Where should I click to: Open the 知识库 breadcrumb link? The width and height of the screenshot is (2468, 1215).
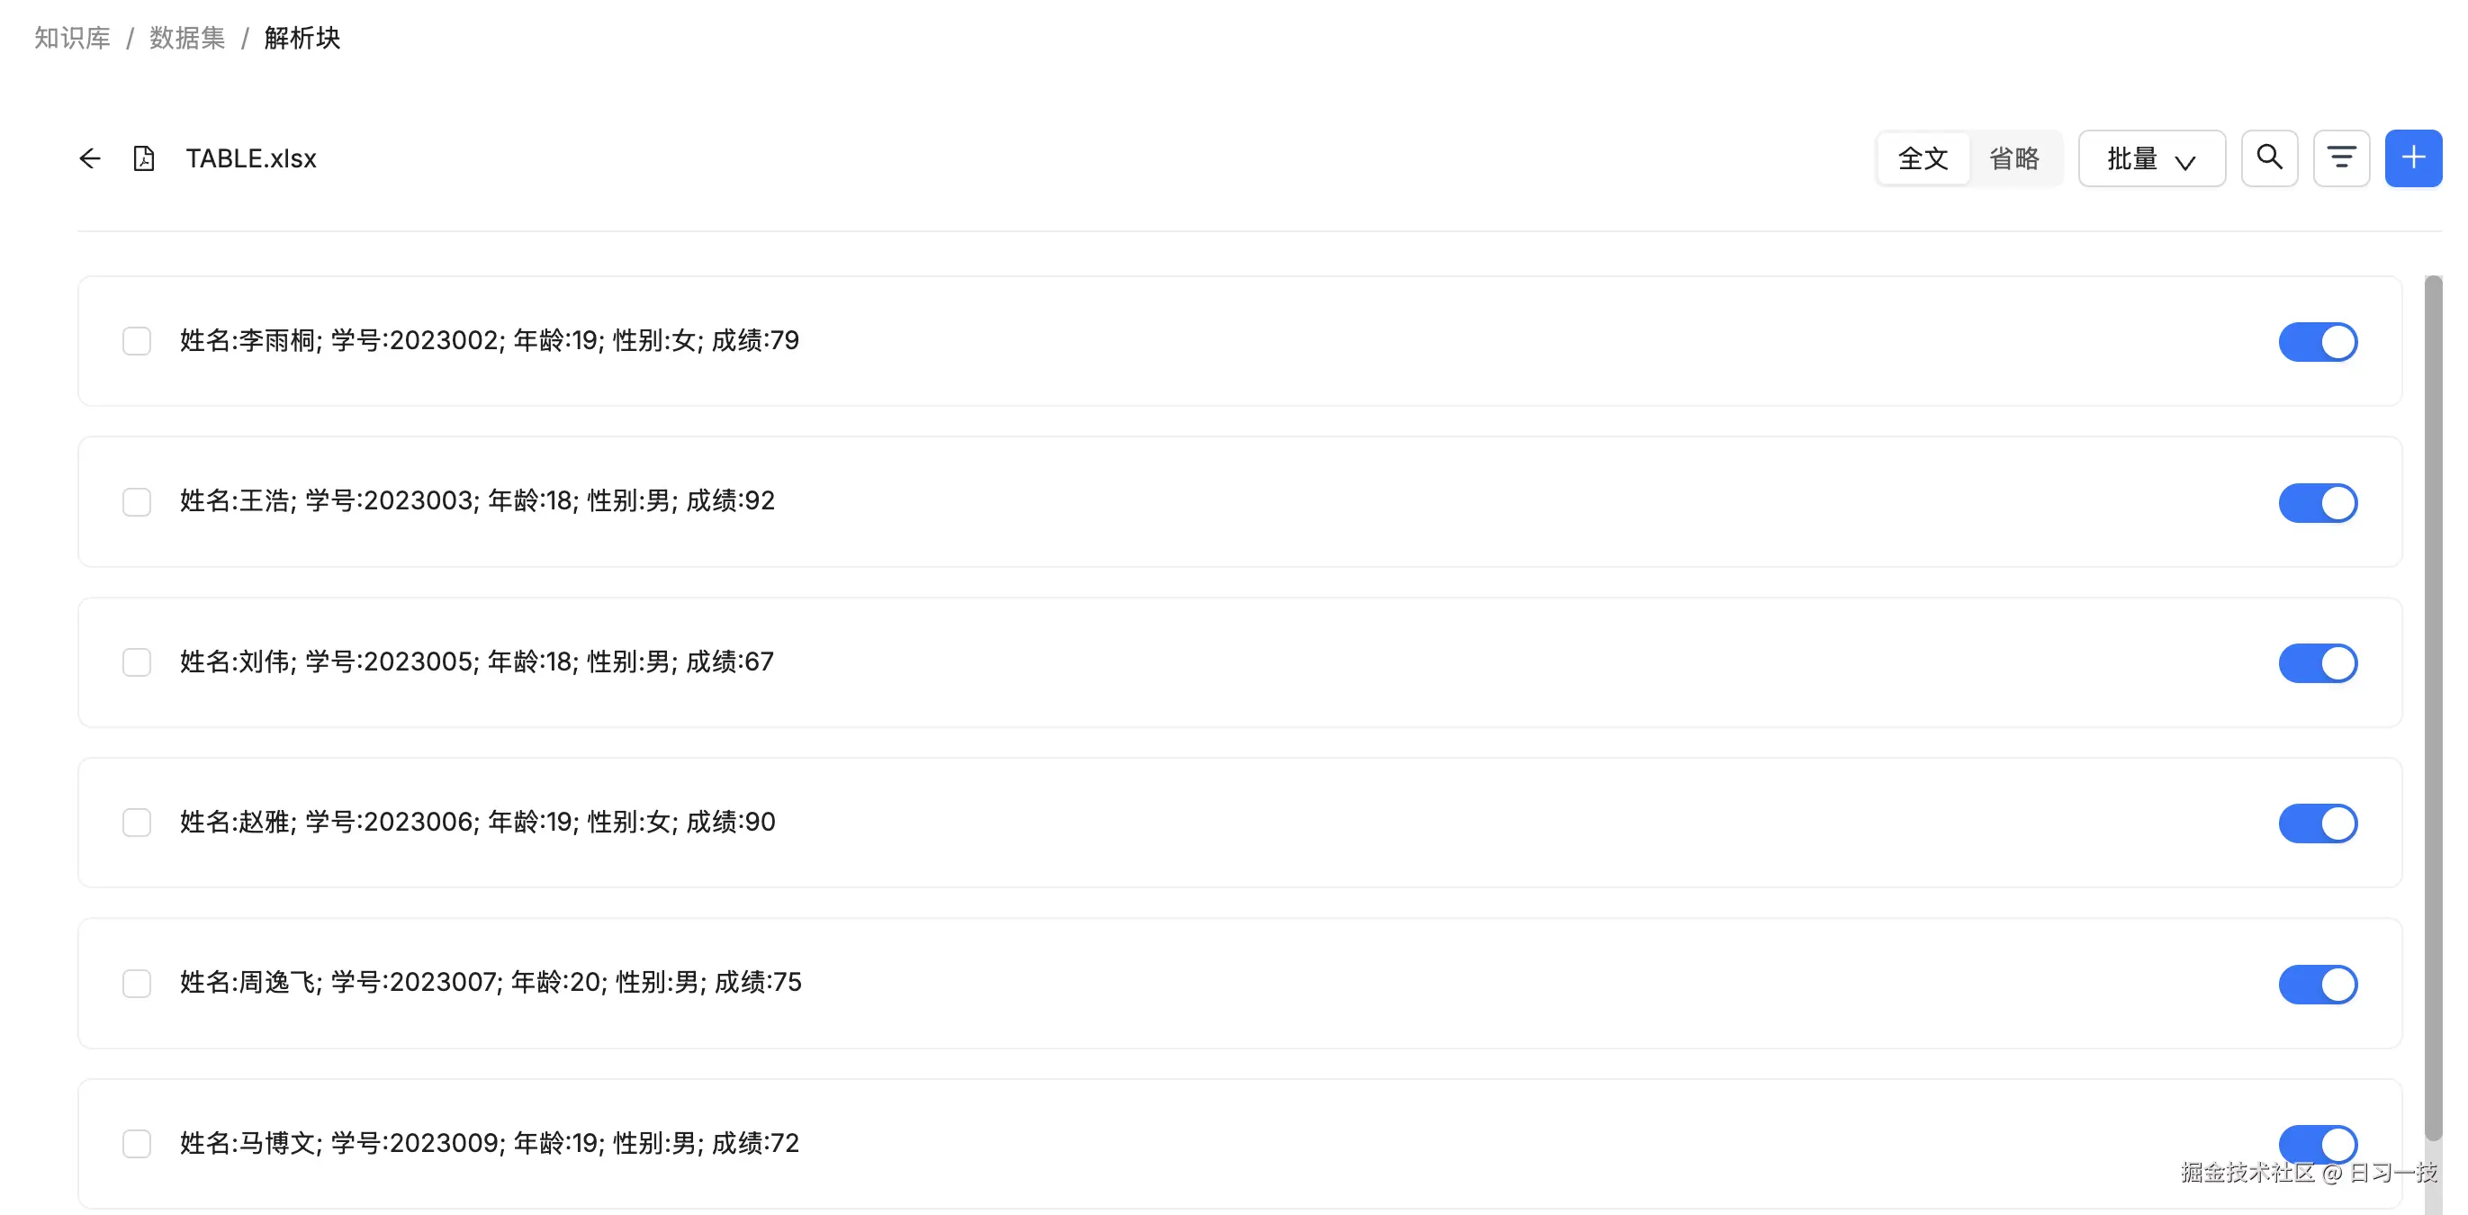[x=71, y=36]
